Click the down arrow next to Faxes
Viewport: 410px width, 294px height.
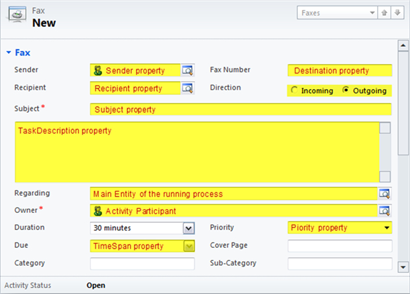396,13
